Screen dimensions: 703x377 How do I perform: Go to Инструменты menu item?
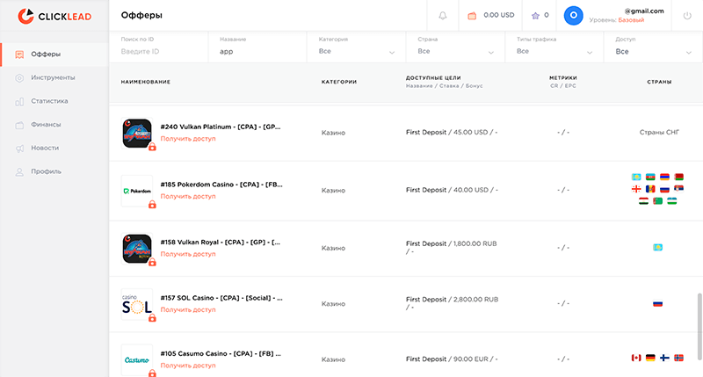tap(53, 77)
